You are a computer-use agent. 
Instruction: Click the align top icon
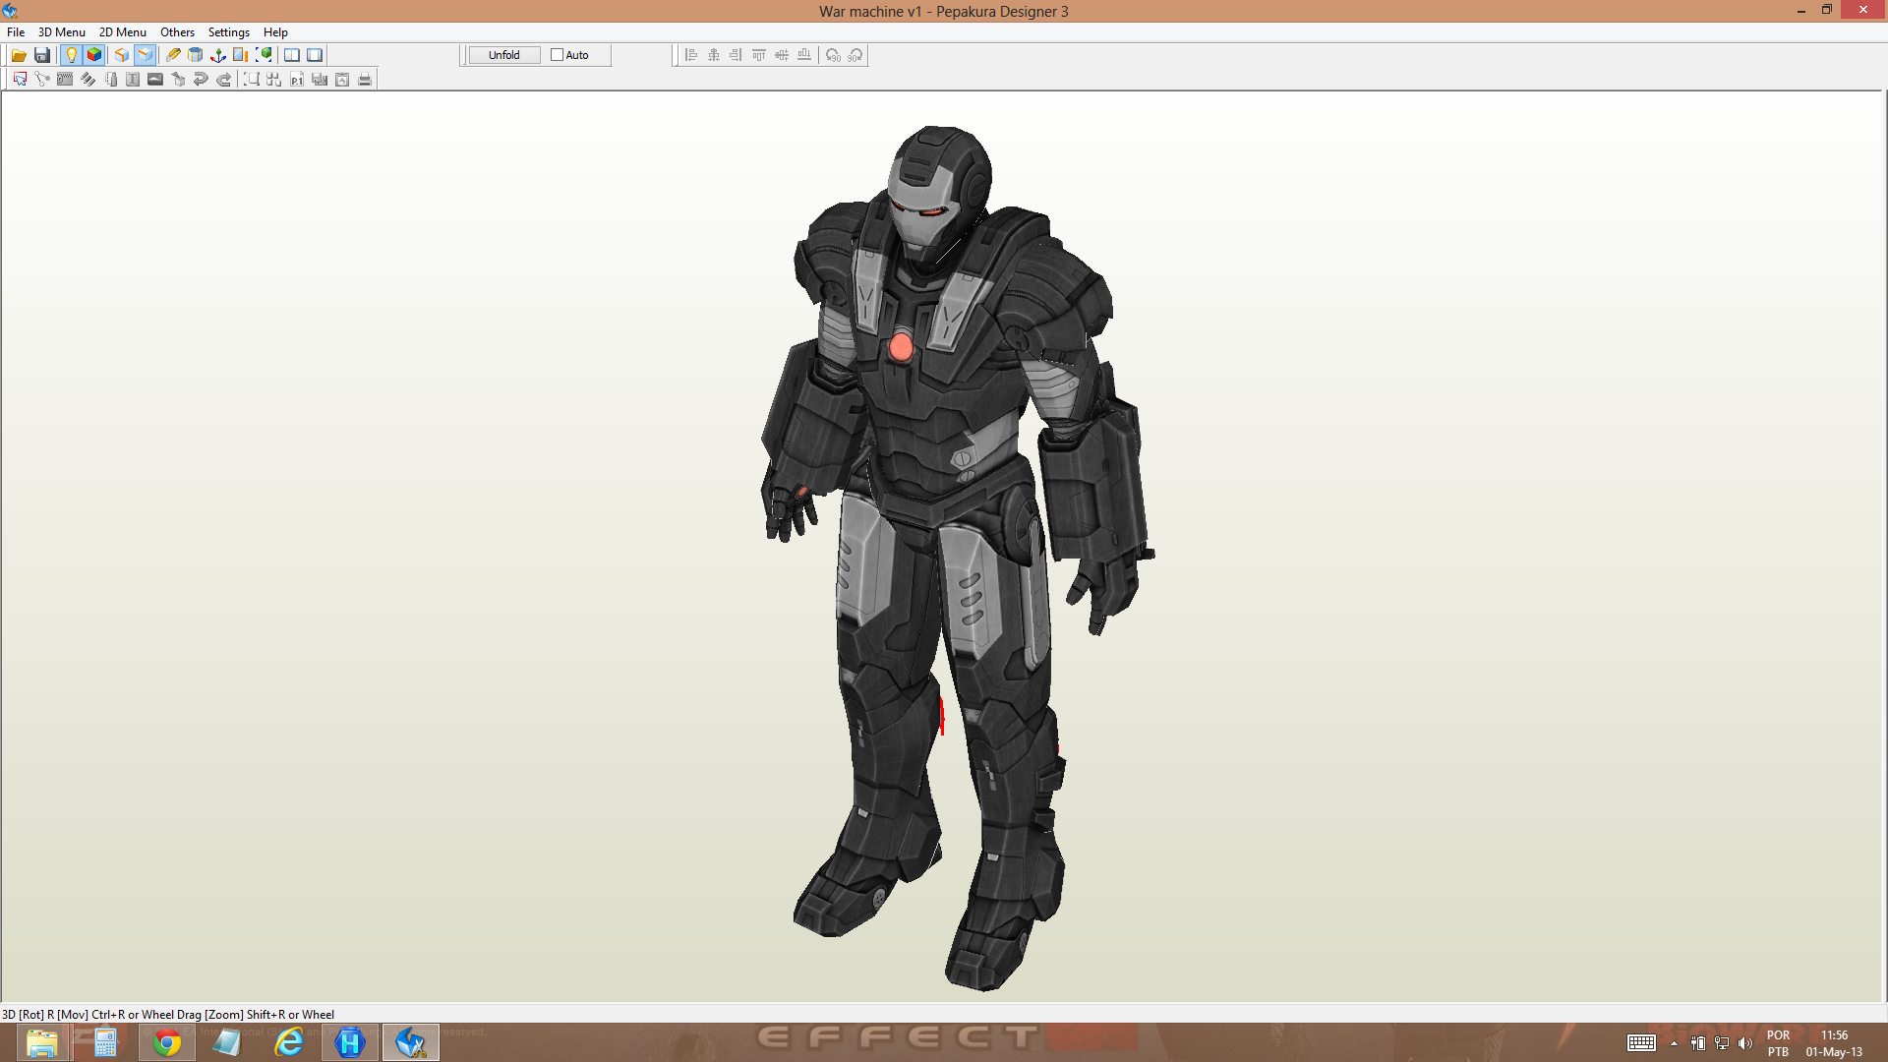coord(759,55)
